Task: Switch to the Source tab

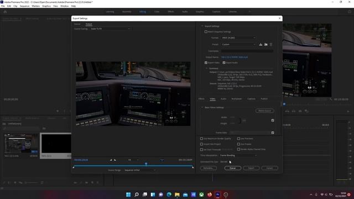Action: coord(77,24)
